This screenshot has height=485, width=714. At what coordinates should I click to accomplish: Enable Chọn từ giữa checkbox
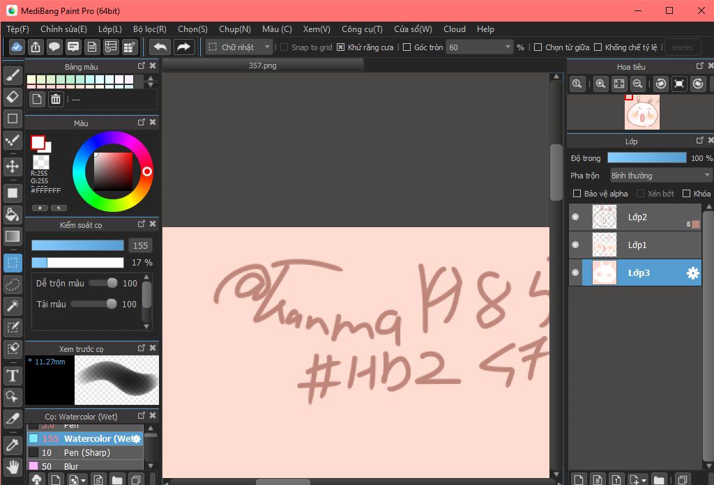coord(538,47)
